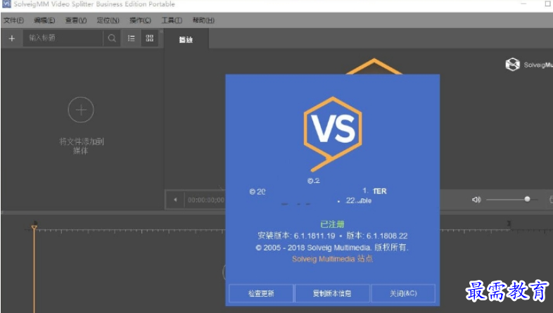Click the 已注册 status text
This screenshot has height=313, width=553.
point(332,224)
